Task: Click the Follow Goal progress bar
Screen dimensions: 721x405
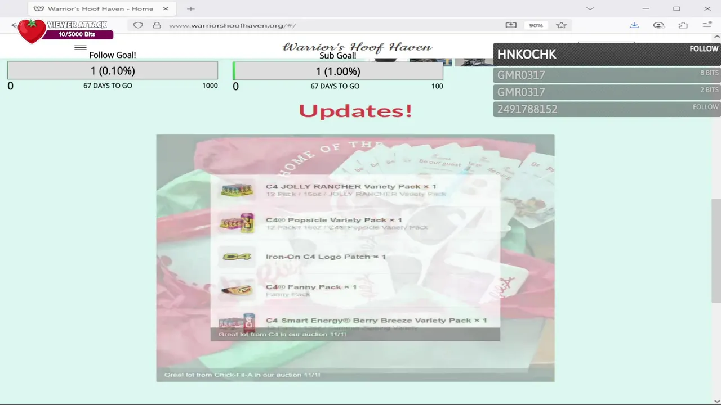Action: [x=113, y=71]
